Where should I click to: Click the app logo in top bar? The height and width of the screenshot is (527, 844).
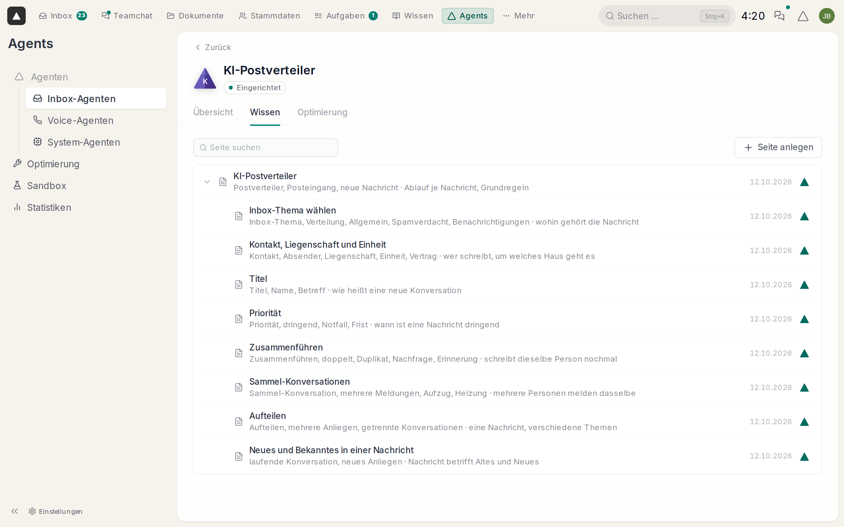[16, 16]
